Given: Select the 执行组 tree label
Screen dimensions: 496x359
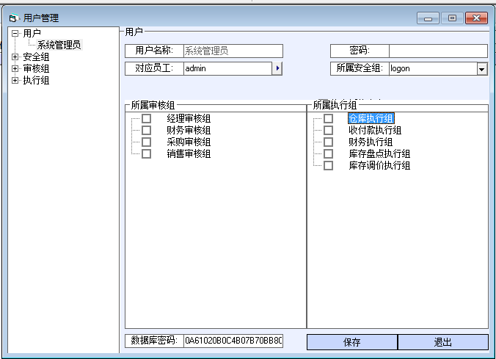Looking at the screenshot, I should coord(36,81).
